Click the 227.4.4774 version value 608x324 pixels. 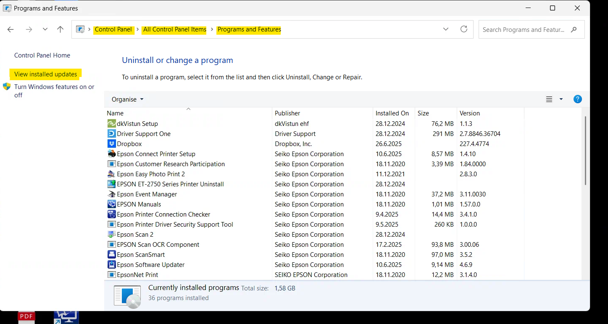(x=474, y=144)
